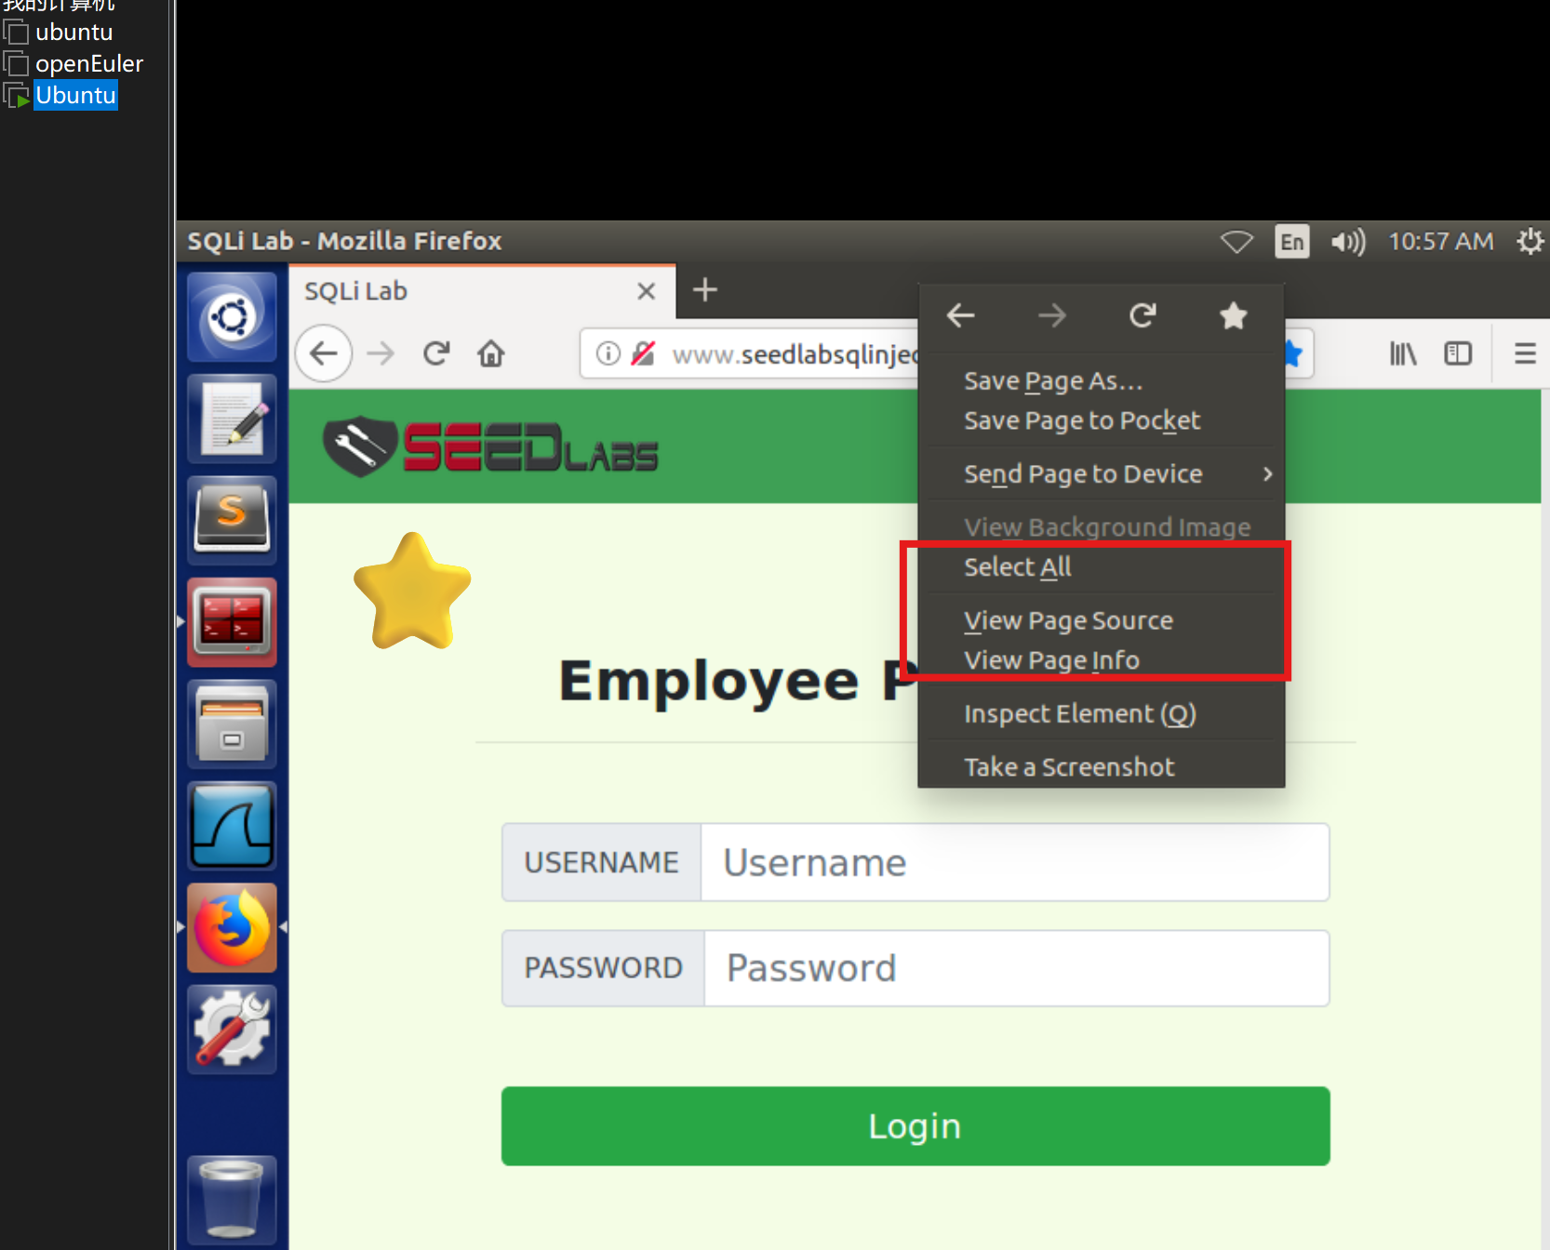The width and height of the screenshot is (1550, 1250).
Task: Choose Take a Screenshot
Action: [x=1102, y=767]
